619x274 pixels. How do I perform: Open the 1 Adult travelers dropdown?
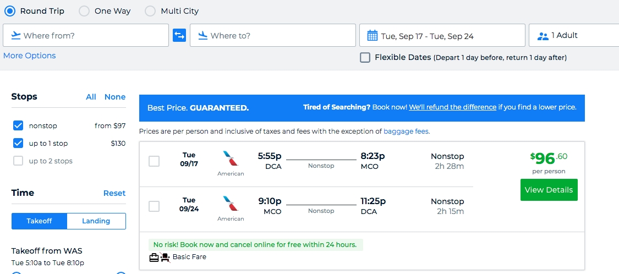pos(574,35)
